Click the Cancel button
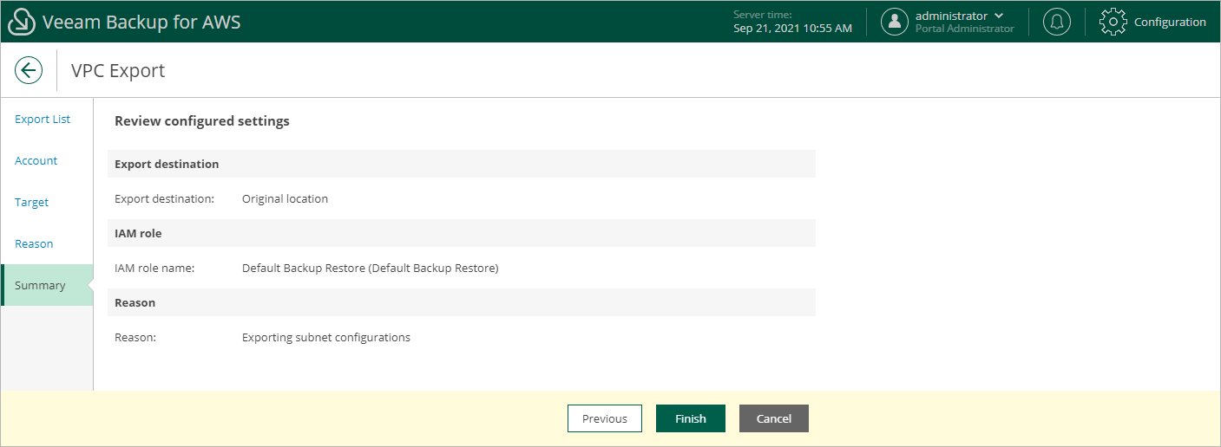Image resolution: width=1221 pixels, height=447 pixels. click(x=774, y=418)
